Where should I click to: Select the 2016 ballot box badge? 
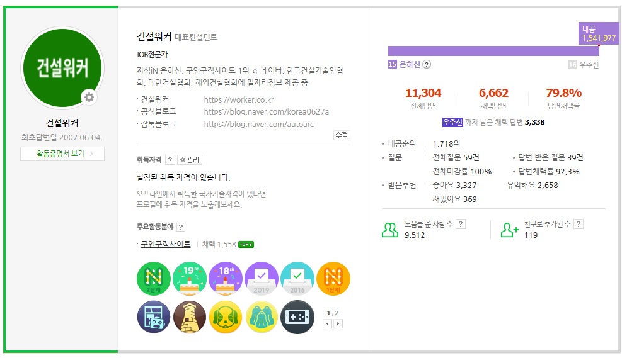297,278
